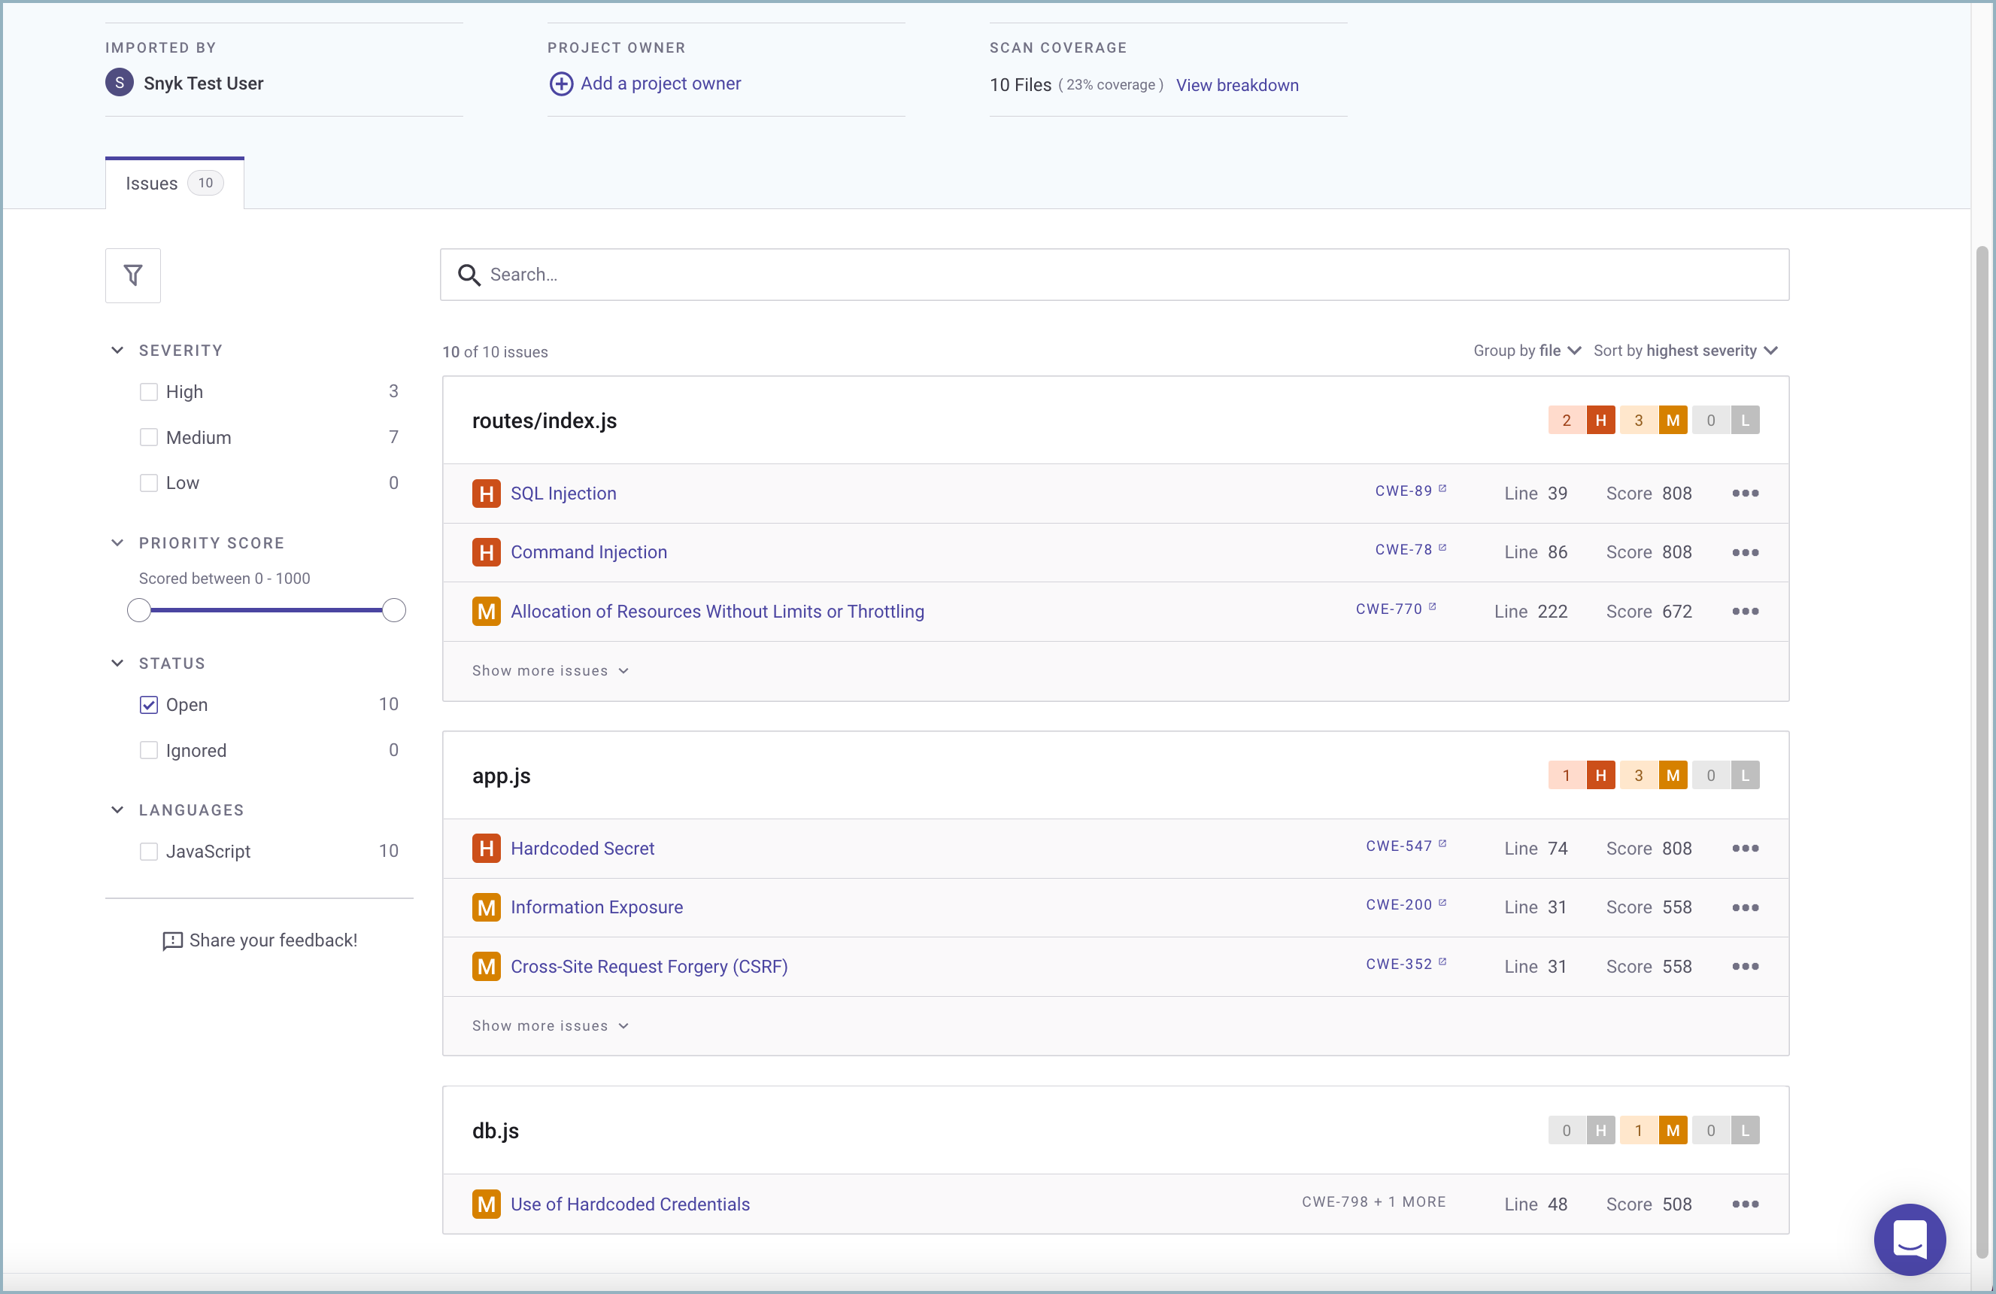This screenshot has width=1996, height=1294.
Task: Enable the JavaScript language filter
Action: [x=148, y=852]
